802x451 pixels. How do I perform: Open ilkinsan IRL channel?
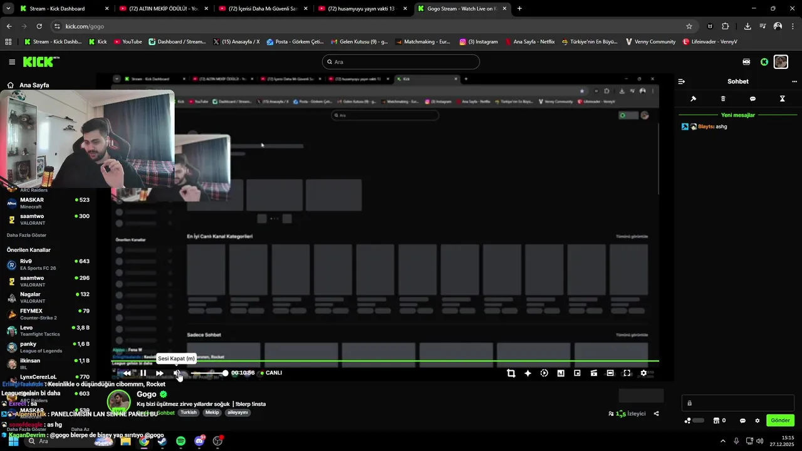pos(48,363)
